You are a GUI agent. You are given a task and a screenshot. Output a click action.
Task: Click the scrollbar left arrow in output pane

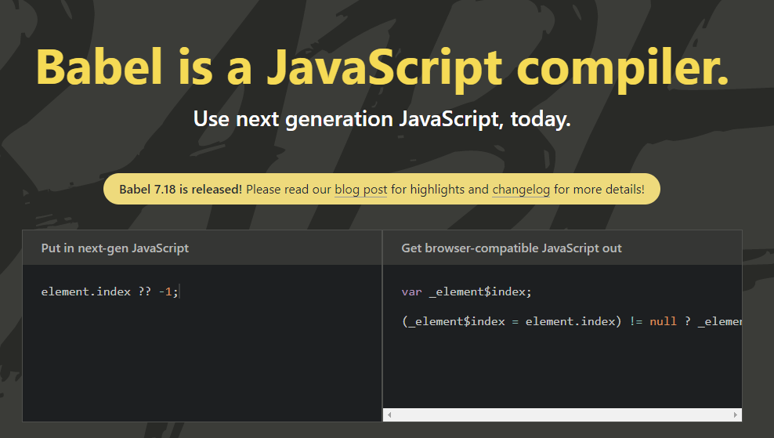389,414
